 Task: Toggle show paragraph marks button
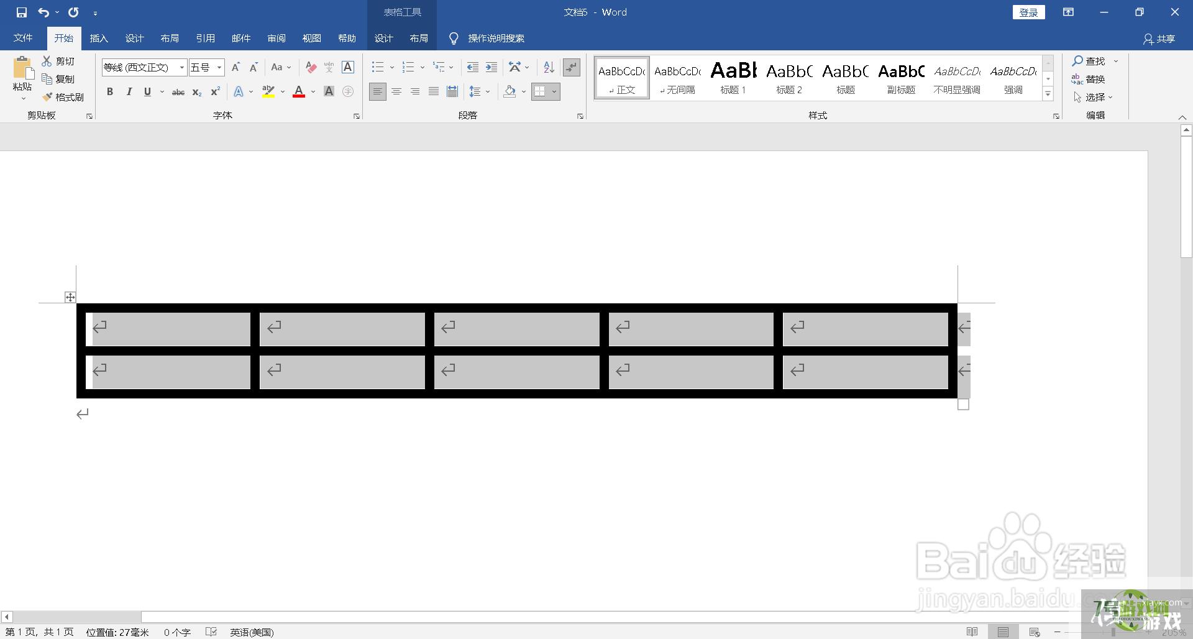click(571, 67)
